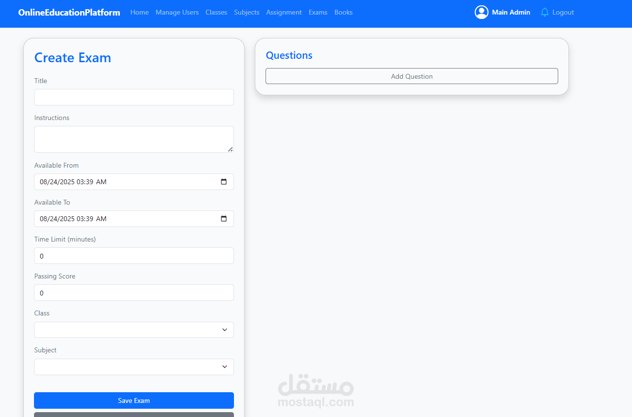This screenshot has width=632, height=417.
Task: Click the Available To label
Action: pos(52,202)
